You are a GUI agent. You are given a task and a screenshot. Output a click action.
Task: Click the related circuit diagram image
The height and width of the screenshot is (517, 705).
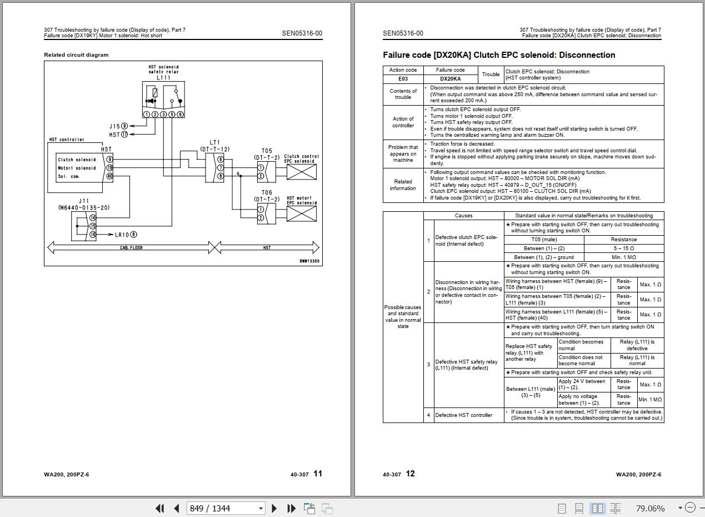coord(183,163)
